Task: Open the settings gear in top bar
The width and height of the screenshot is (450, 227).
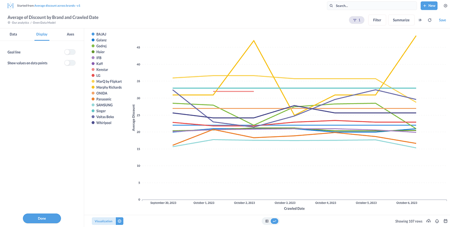Action: (445, 6)
